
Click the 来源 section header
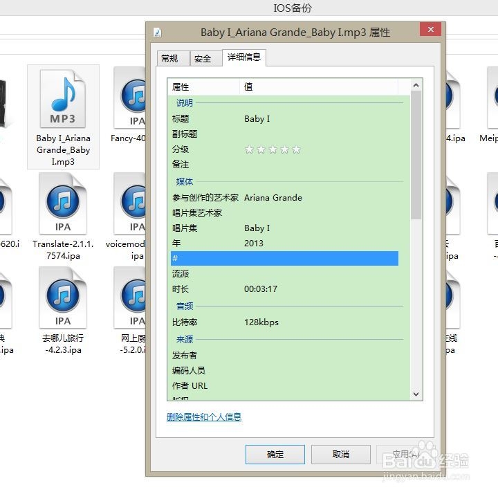point(185,339)
